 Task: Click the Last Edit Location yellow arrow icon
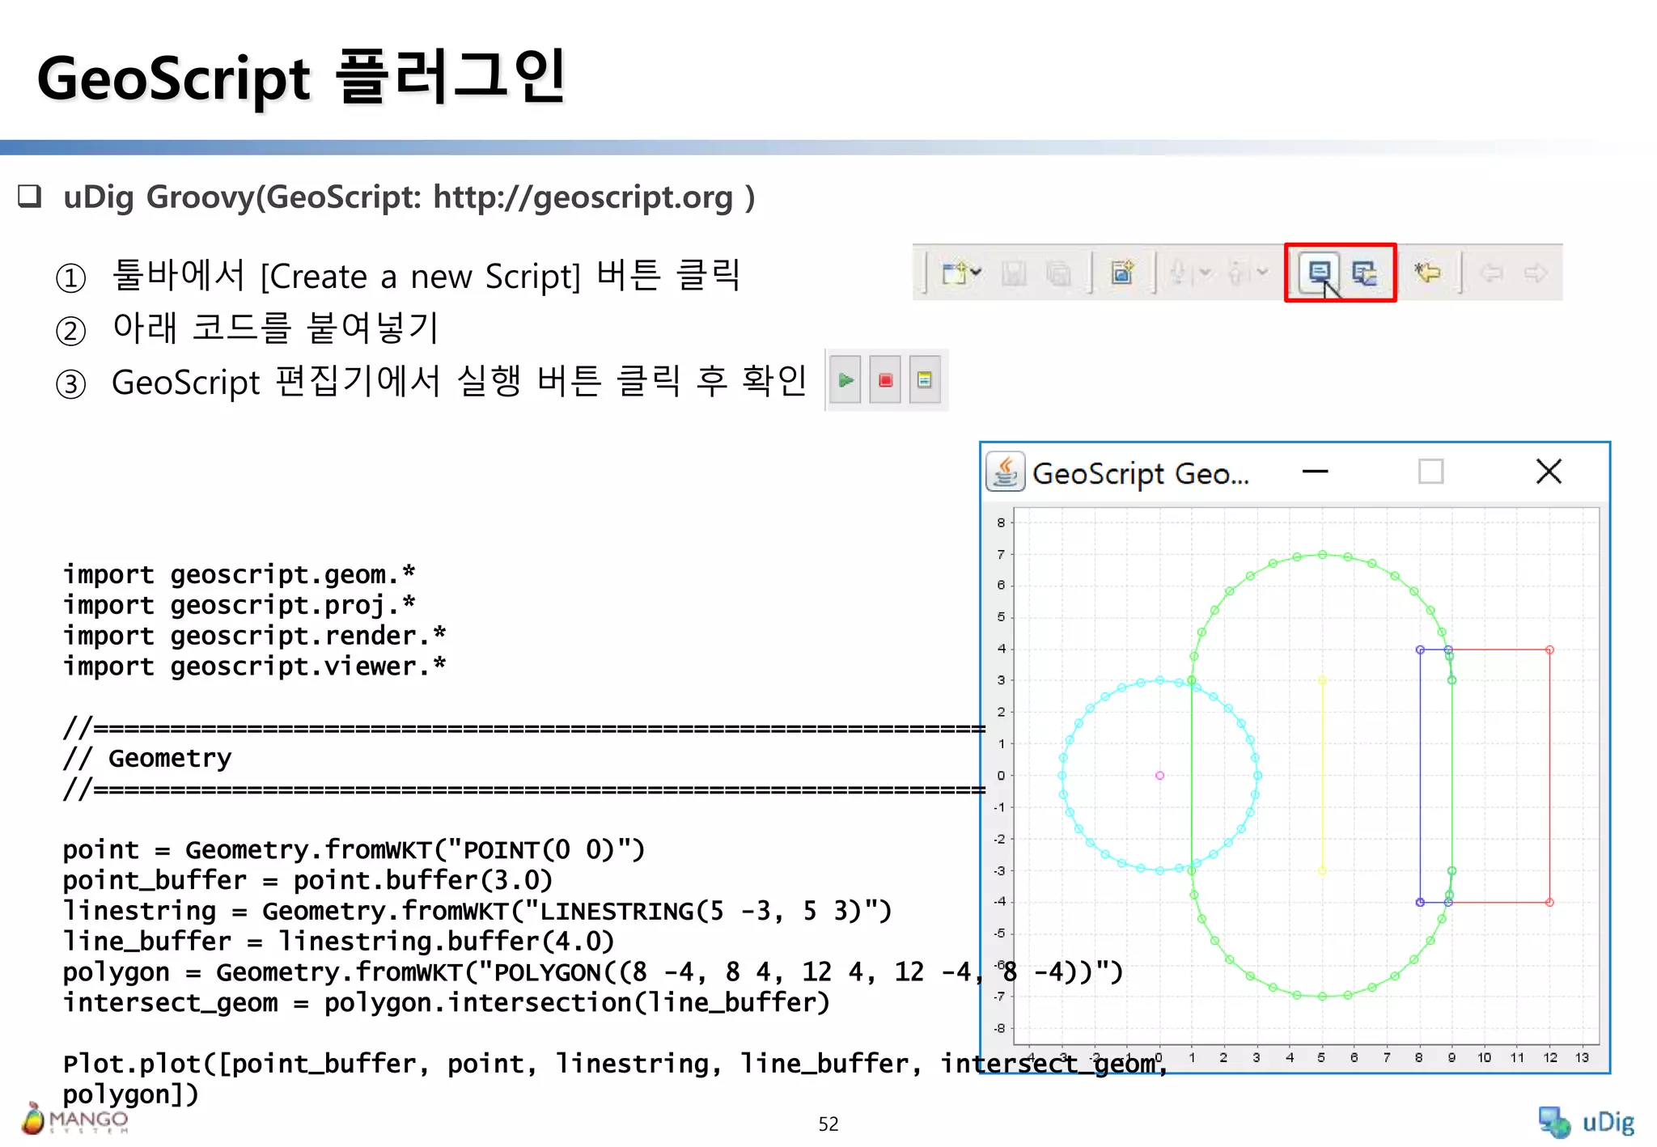pos(1427,273)
